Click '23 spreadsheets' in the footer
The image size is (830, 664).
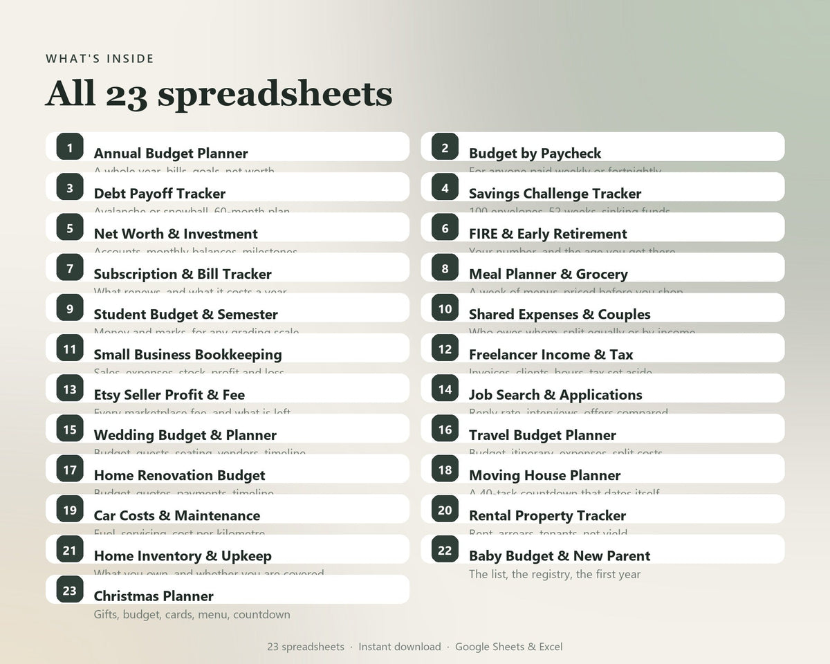[306, 647]
